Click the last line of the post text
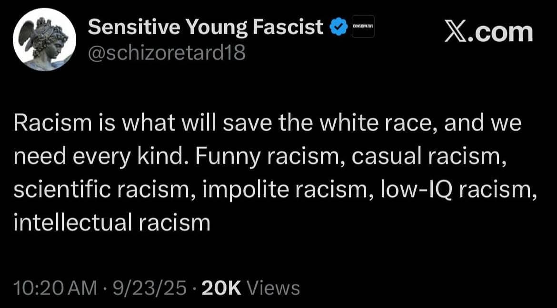This screenshot has width=557, height=308. (112, 222)
